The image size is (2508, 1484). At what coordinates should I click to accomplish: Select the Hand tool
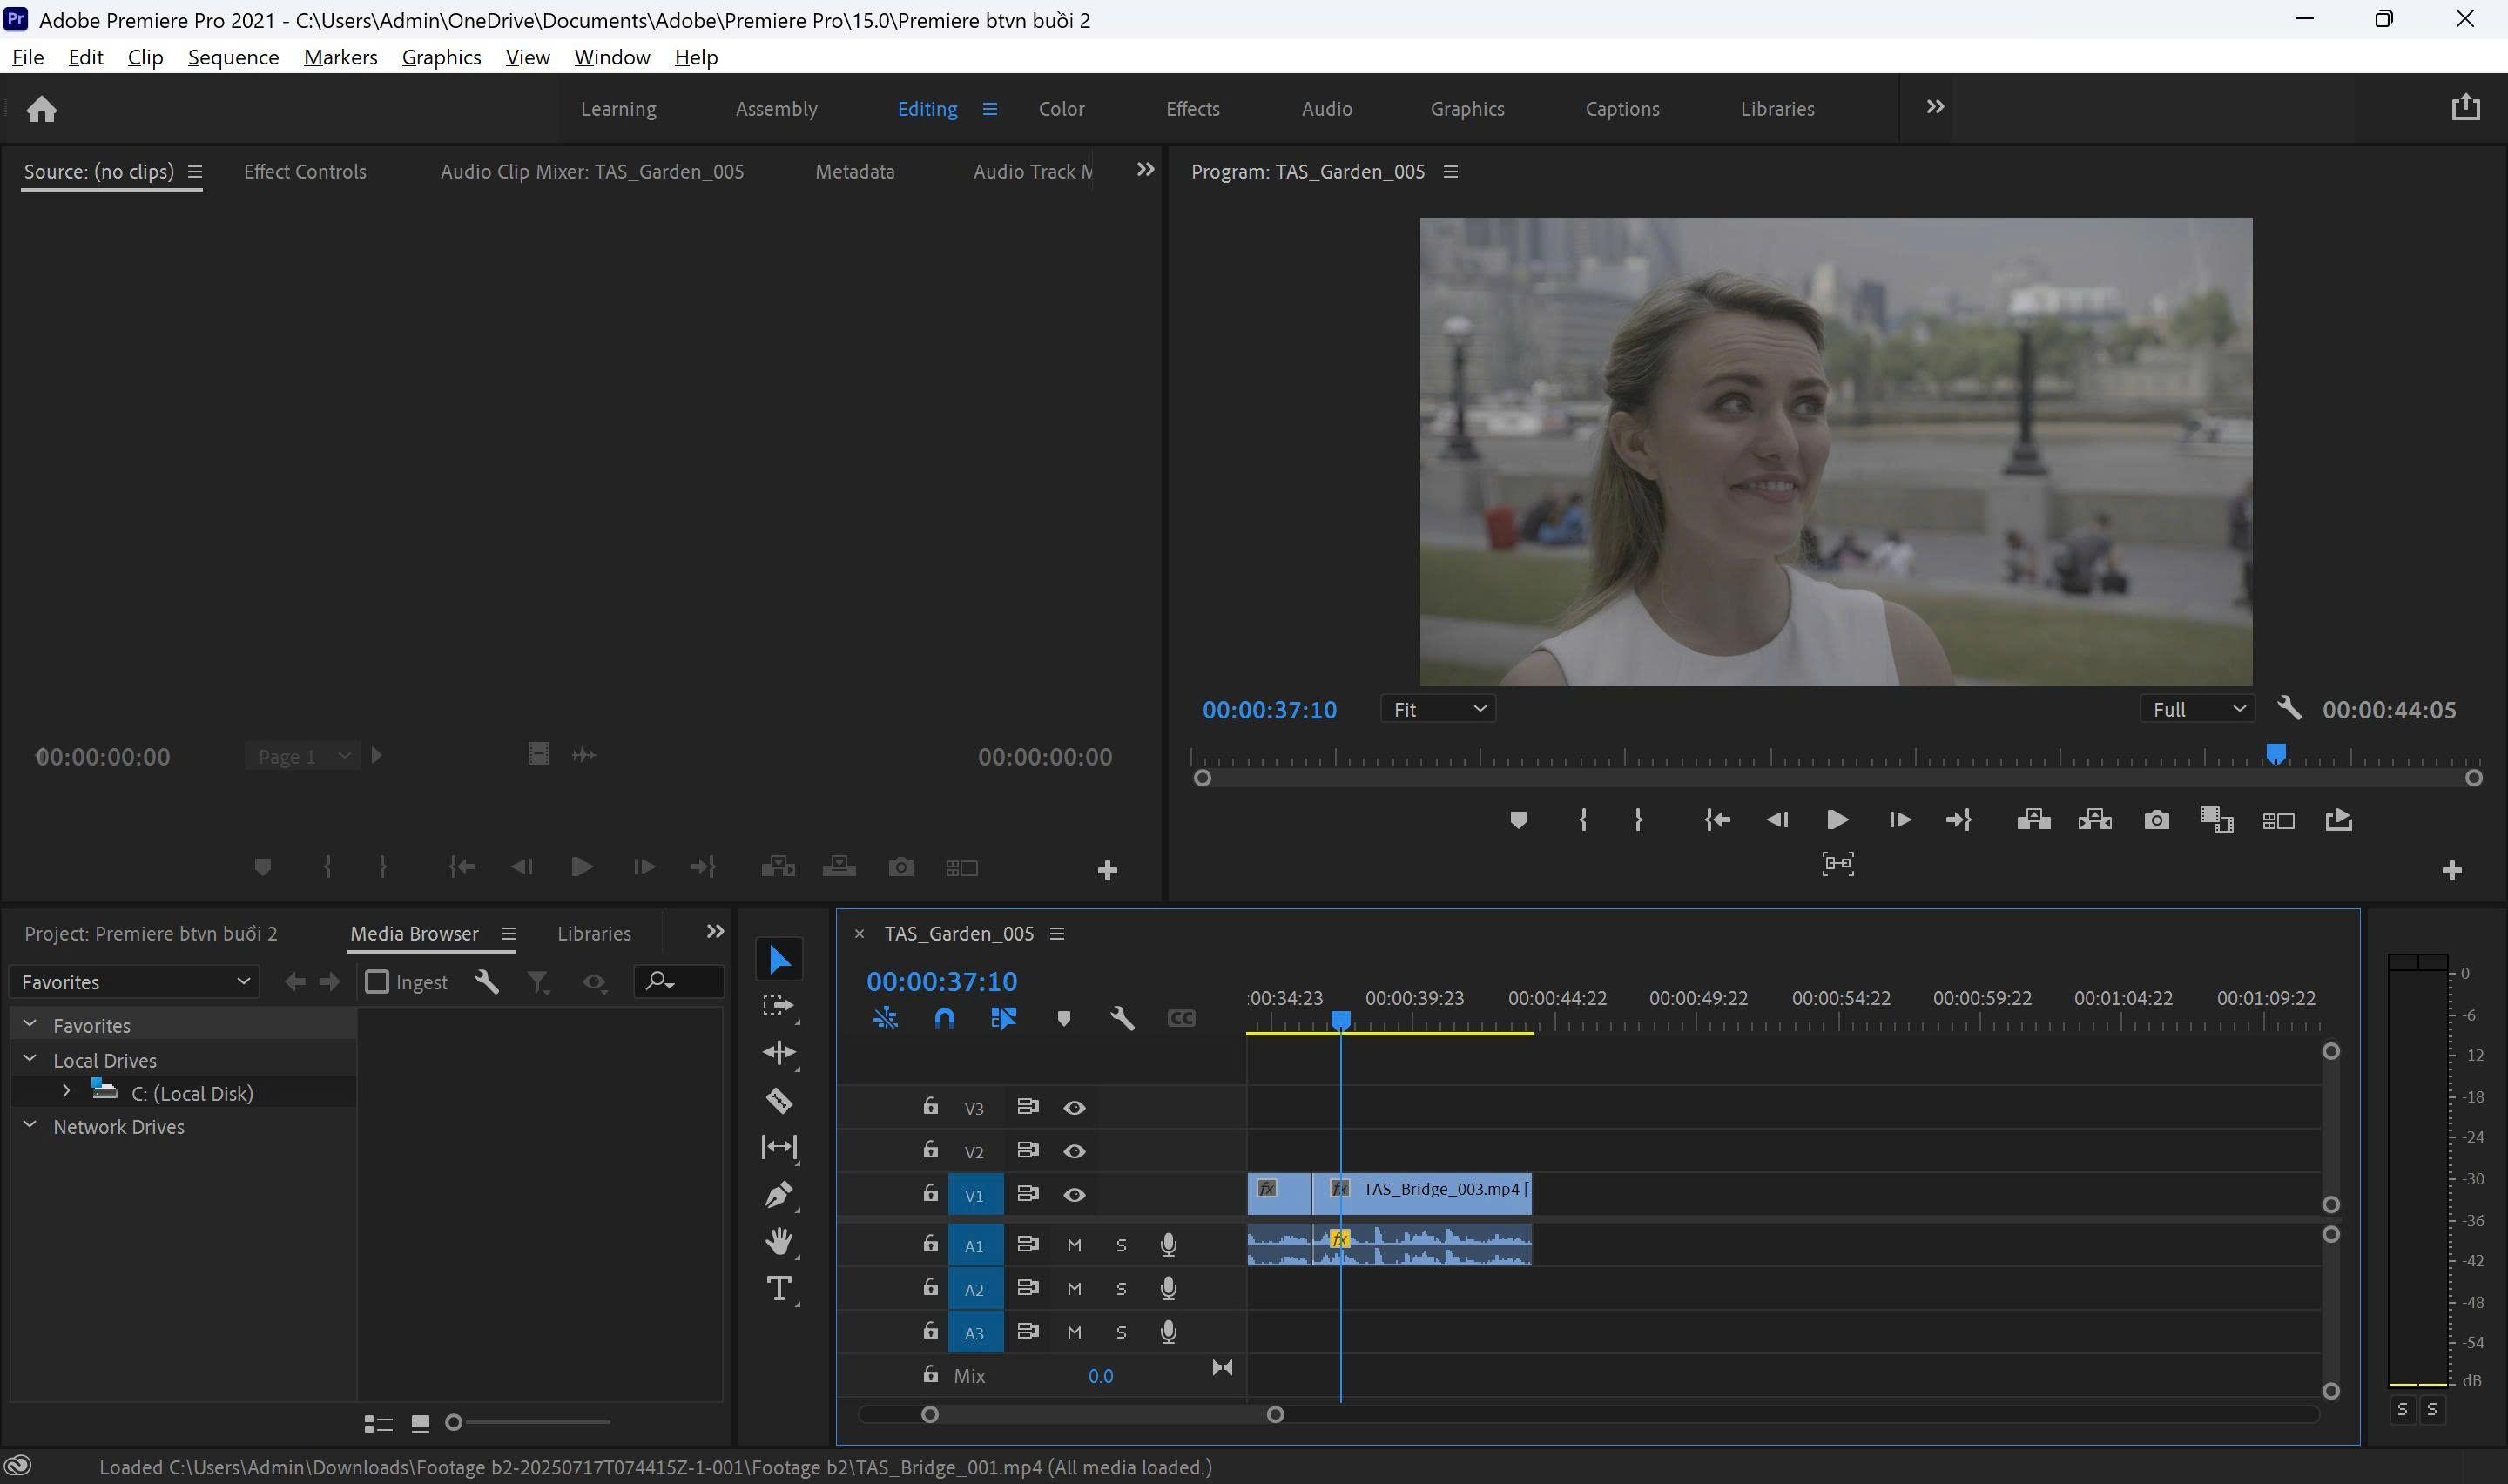coord(779,1241)
